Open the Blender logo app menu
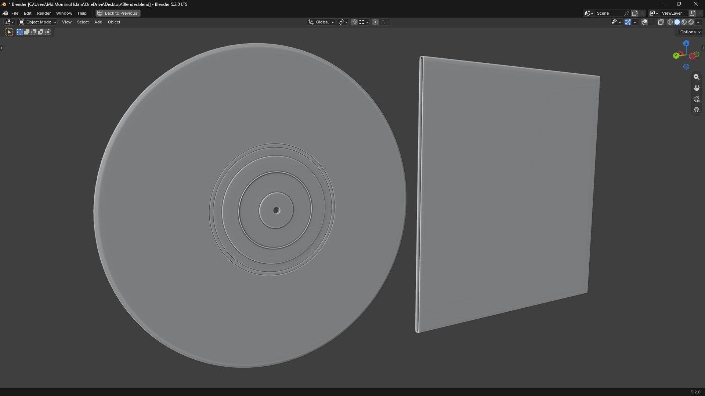The image size is (705, 396). (x=5, y=13)
